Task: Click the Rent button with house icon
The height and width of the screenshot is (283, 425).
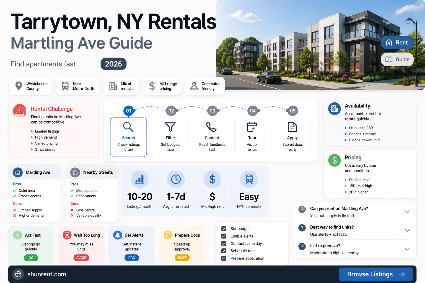Action: tap(397, 43)
